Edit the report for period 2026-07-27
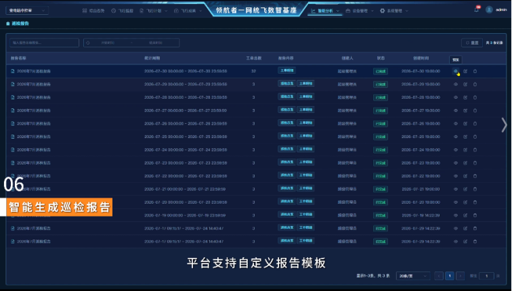Image resolution: width=512 pixels, height=291 pixels. 465,110
